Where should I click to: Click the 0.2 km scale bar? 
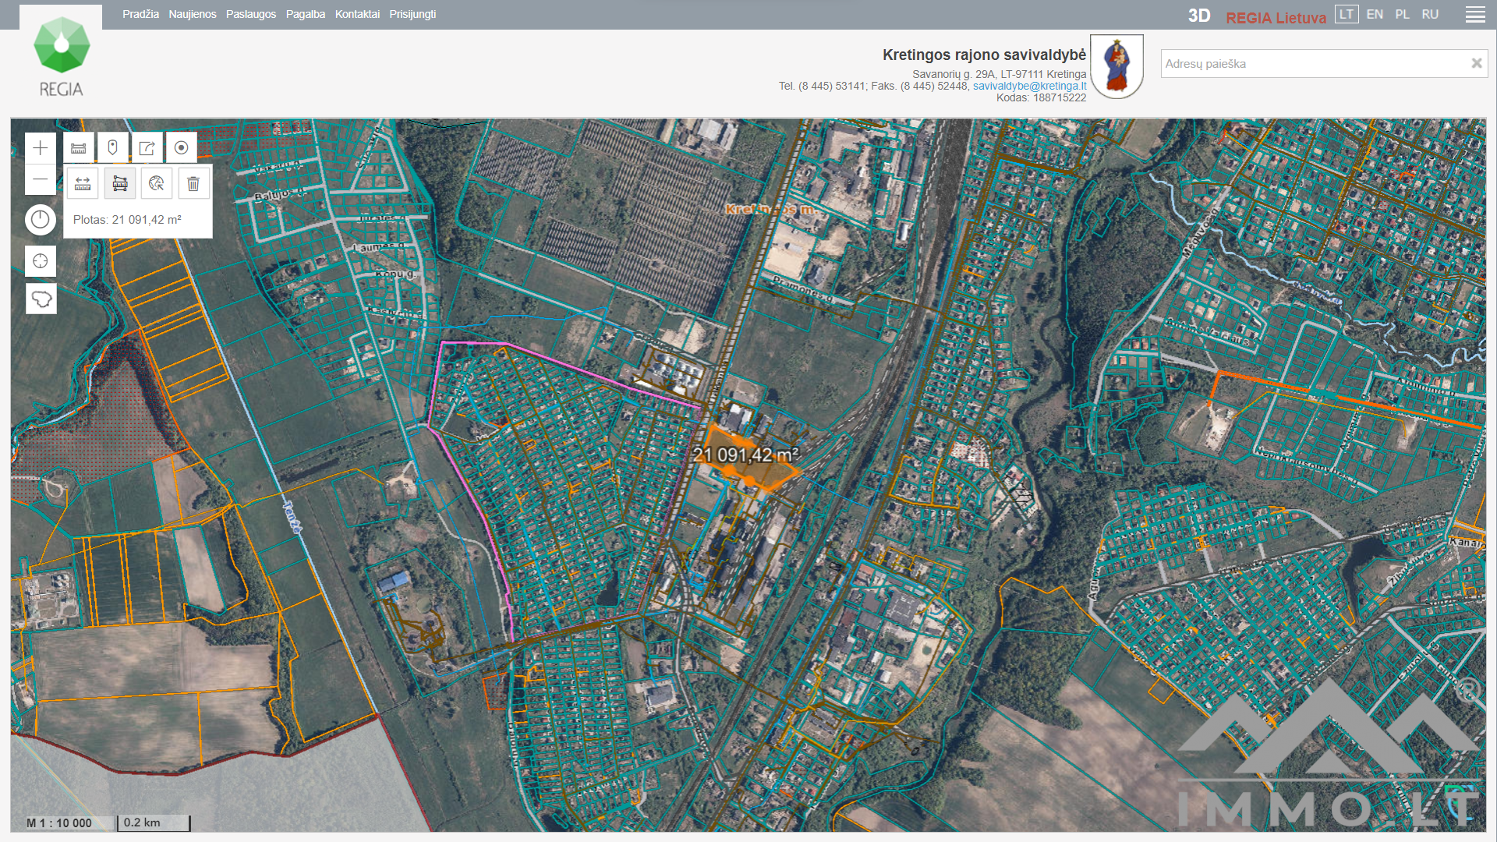click(x=154, y=823)
